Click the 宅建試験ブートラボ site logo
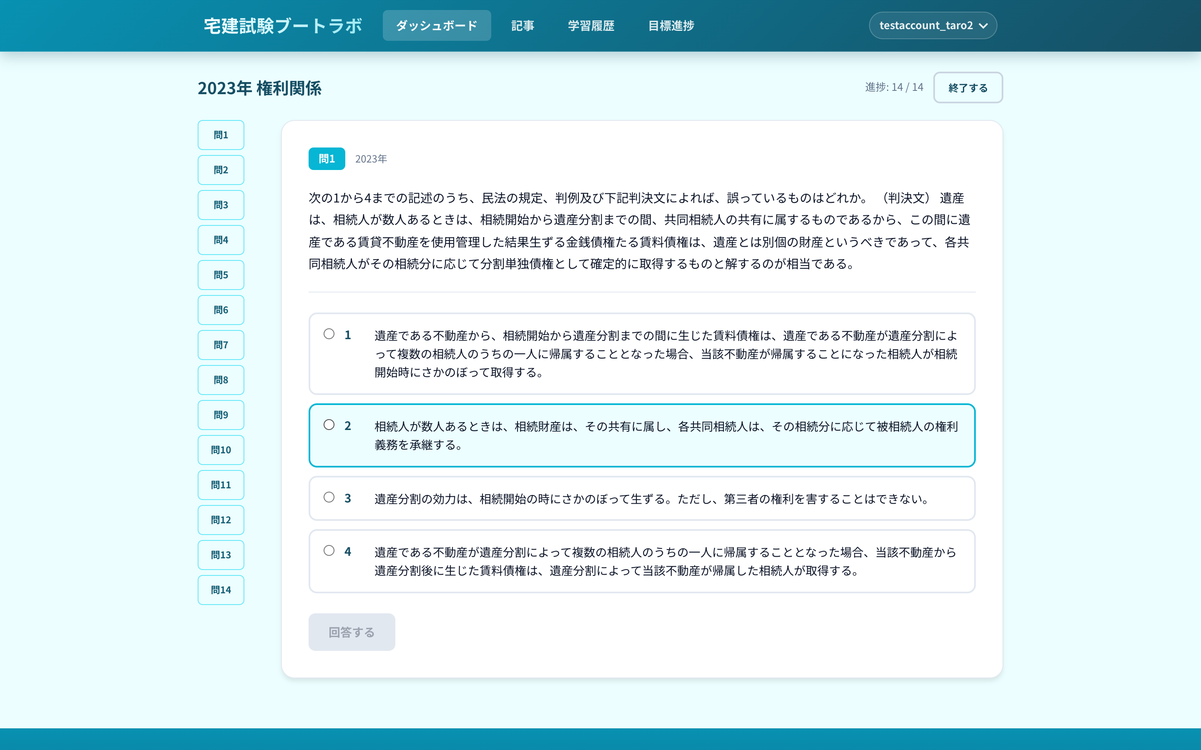 283,26
